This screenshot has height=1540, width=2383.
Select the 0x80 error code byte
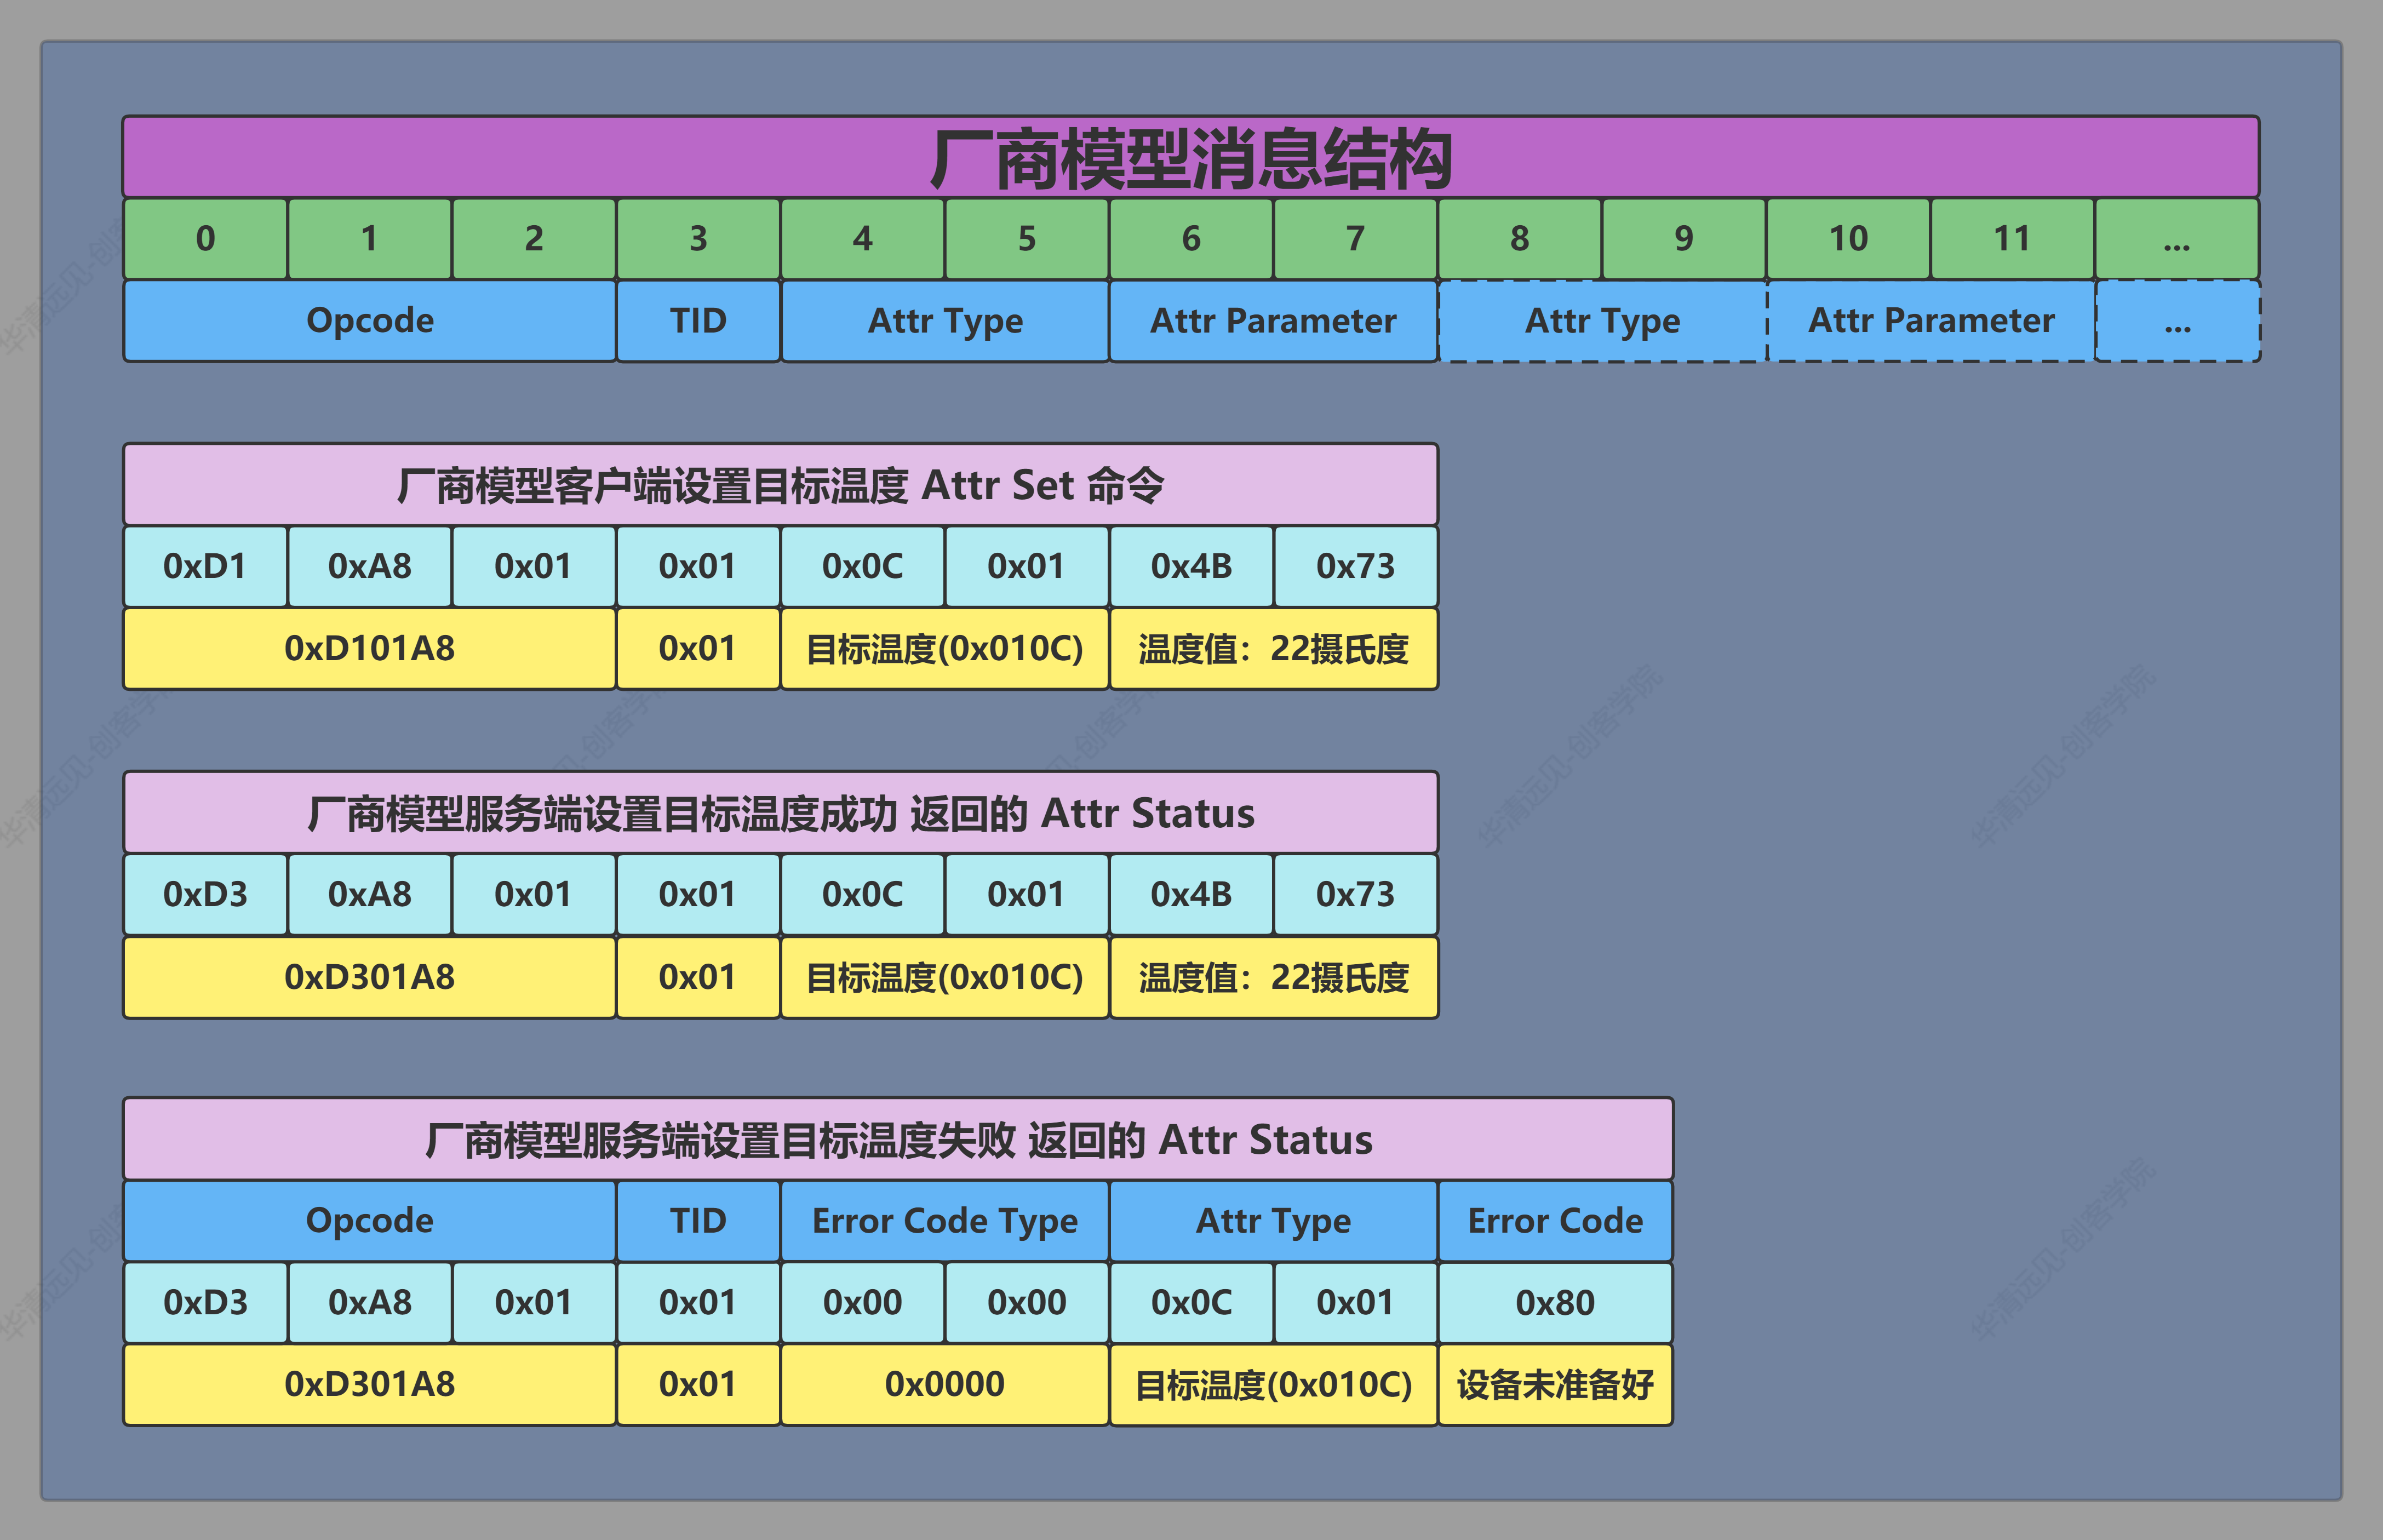[1554, 1302]
